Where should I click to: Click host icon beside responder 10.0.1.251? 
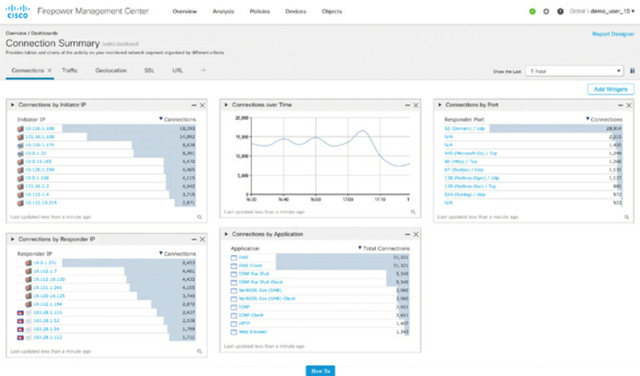coord(29,263)
